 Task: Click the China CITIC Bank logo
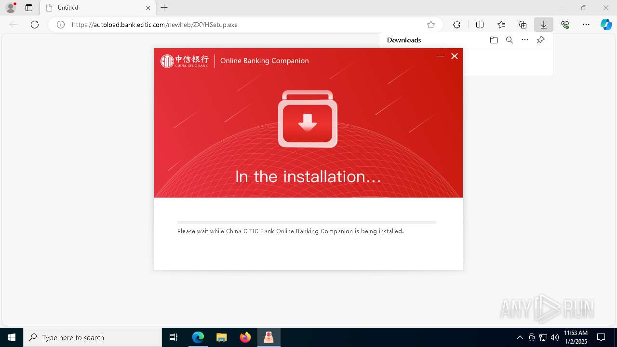(x=185, y=61)
